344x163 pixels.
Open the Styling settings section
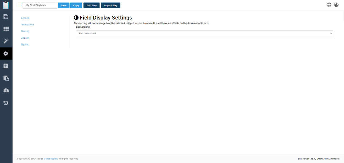(x=25, y=44)
